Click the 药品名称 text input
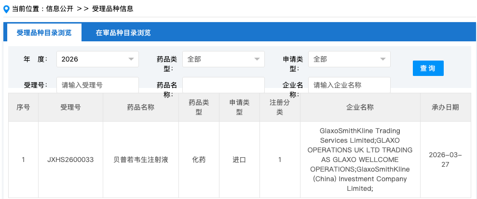This screenshot has height=199, width=477. 223,85
